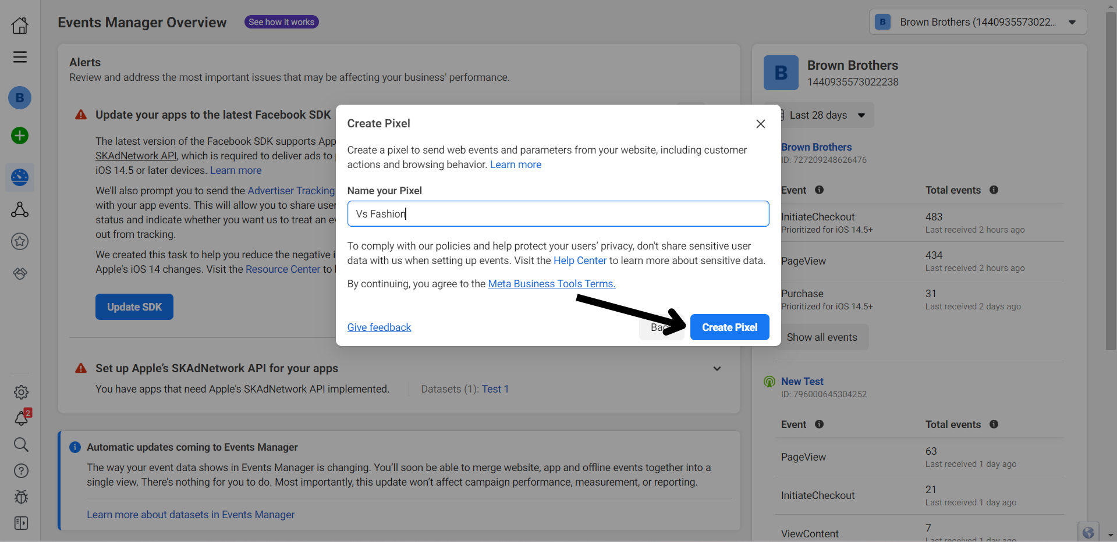This screenshot has width=1117, height=542.
Task: Click the Purchase event row
Action: pos(920,299)
